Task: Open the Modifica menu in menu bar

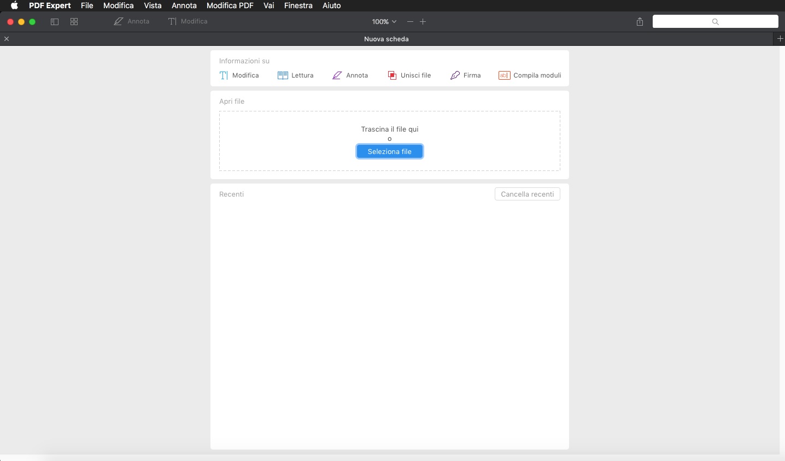Action: (119, 5)
